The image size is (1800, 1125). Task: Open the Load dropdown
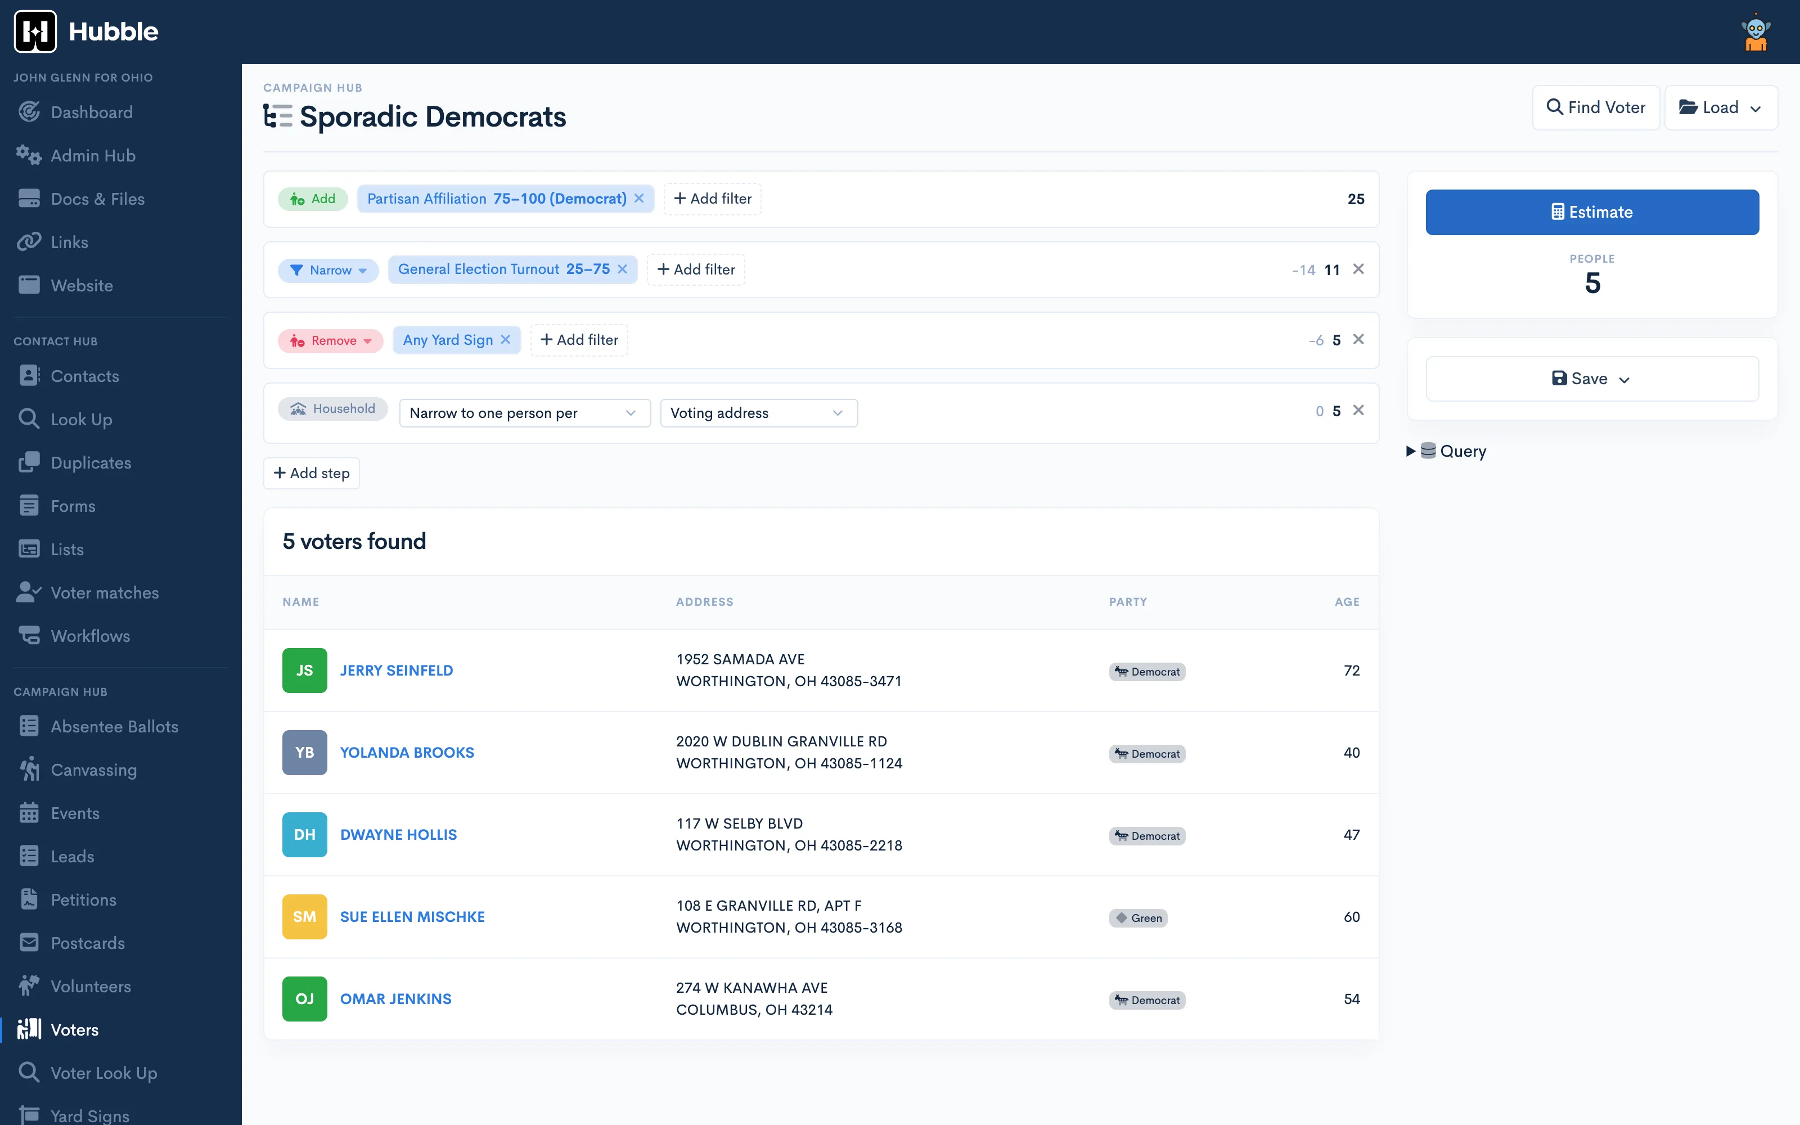click(1721, 108)
